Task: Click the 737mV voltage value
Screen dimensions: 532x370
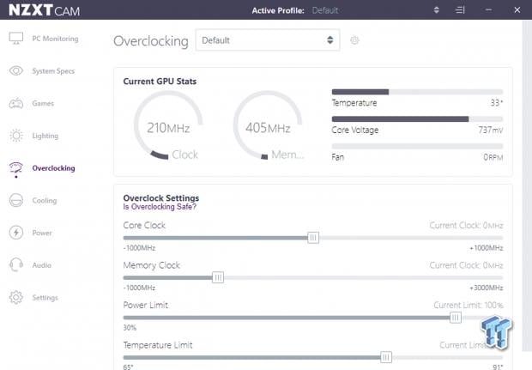Action: [491, 130]
